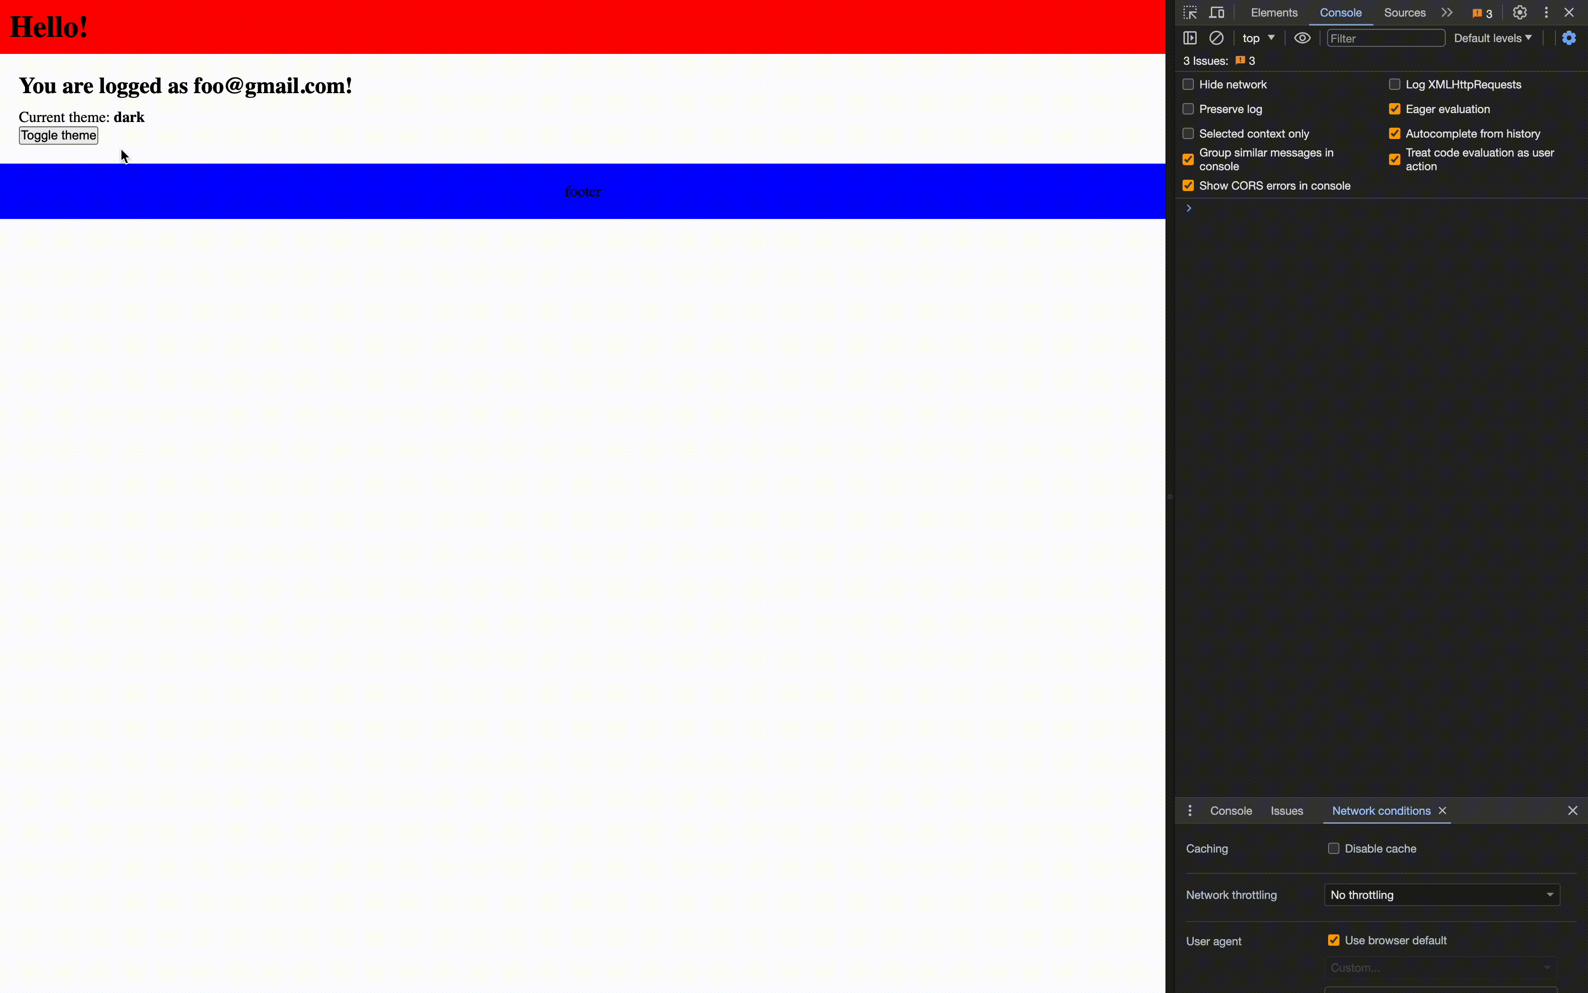Screen dimensions: 1588x993
Task: Open DevTools settings gear
Action: tap(1520, 12)
